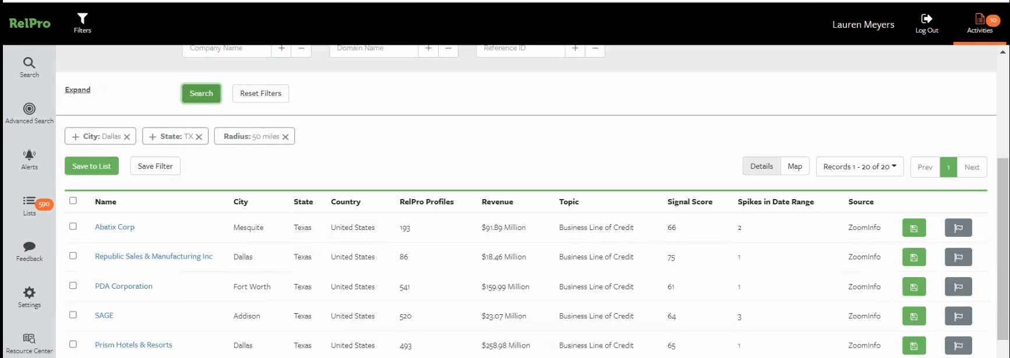Open Republic Sales & Manufacturing Inc link

[154, 256]
